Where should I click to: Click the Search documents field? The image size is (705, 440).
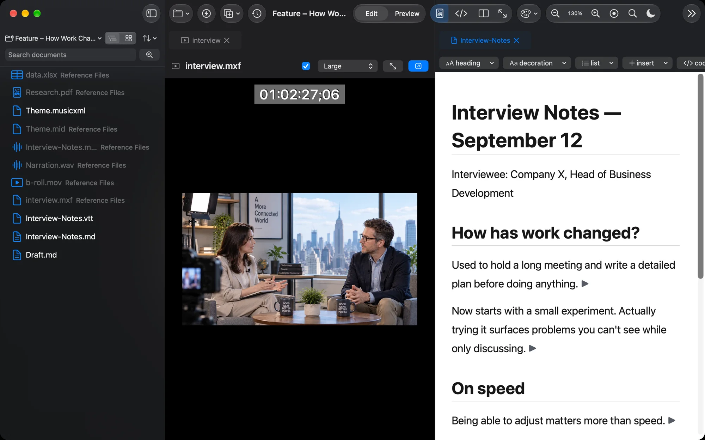pos(70,55)
